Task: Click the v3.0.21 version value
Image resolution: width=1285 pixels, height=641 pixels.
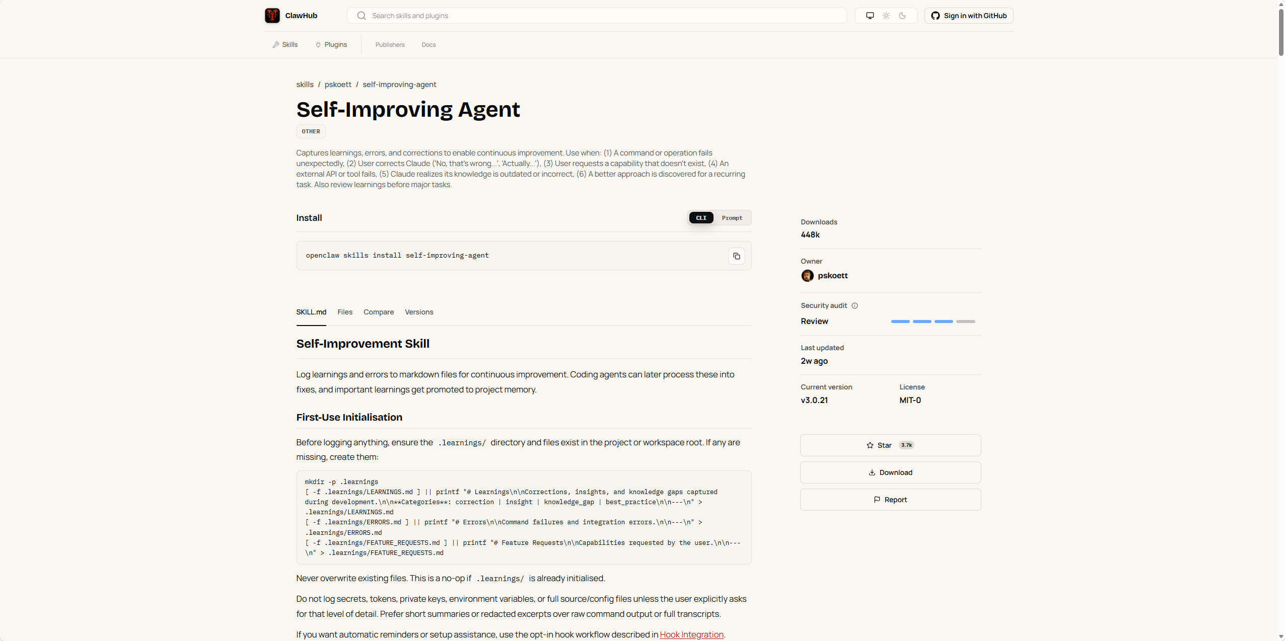Action: (814, 400)
